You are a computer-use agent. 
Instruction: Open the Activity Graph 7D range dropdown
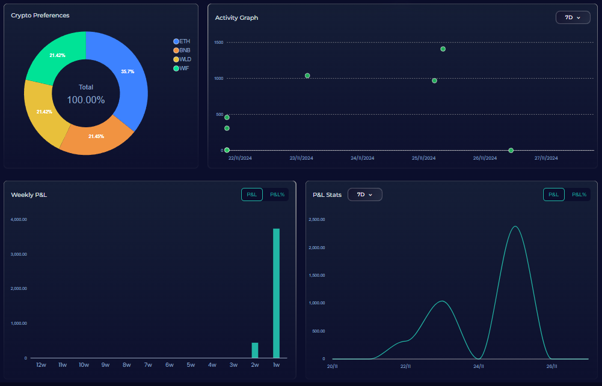pyautogui.click(x=573, y=17)
